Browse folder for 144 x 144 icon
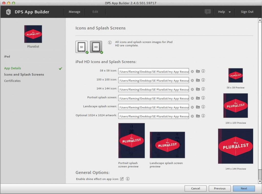The height and width of the screenshot is (194, 262). point(198,89)
